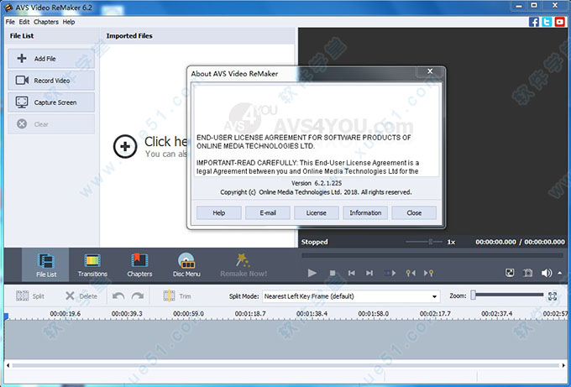Click the 'Stopped' status text
The width and height of the screenshot is (571, 387).
(314, 242)
